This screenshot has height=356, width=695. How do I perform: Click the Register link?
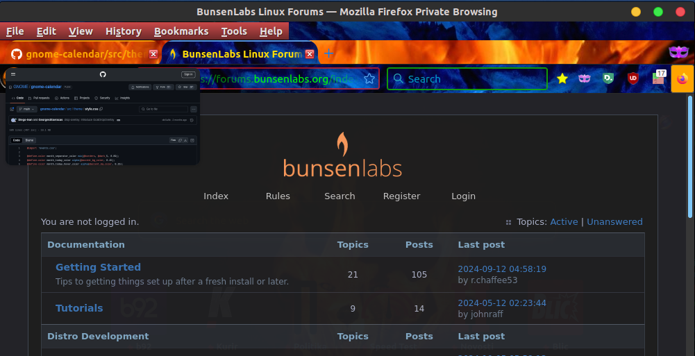pyautogui.click(x=401, y=196)
